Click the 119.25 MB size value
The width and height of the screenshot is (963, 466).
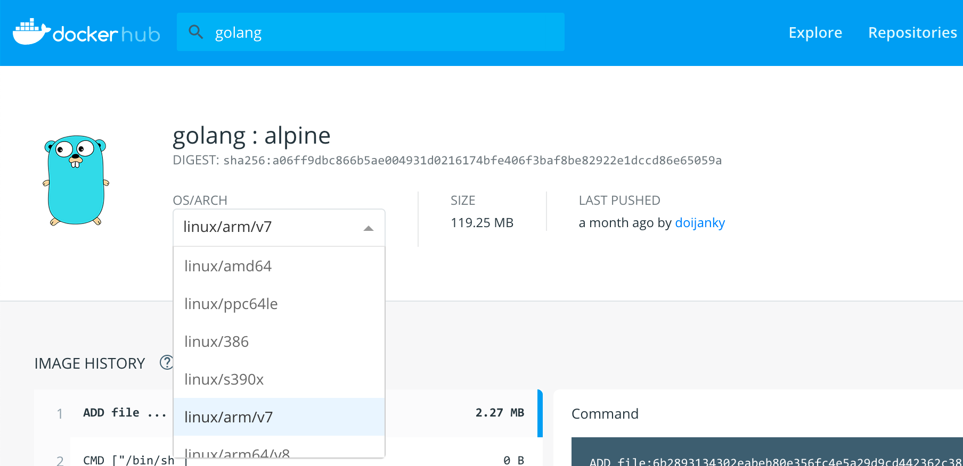point(482,222)
